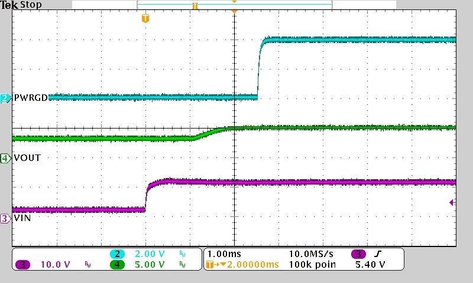This screenshot has width=473, height=283.
Task: Click the channel 2 ground marker beside PWRGD
Action: (5, 98)
